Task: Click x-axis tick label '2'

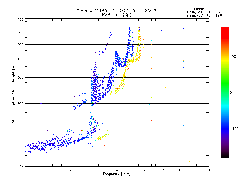Action: click(71, 170)
